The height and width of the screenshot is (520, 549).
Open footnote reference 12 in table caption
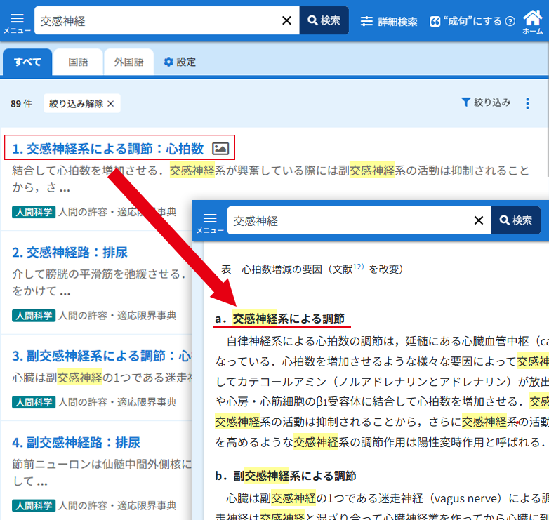(358, 267)
